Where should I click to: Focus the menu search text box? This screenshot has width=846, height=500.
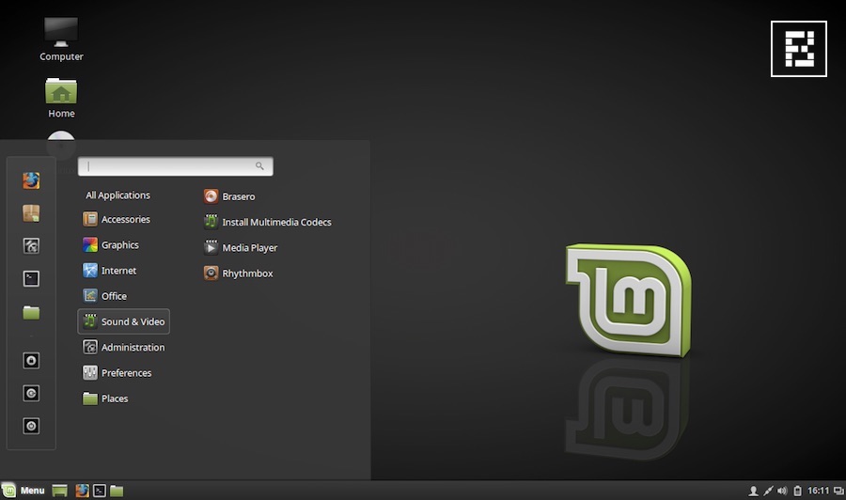(176, 166)
